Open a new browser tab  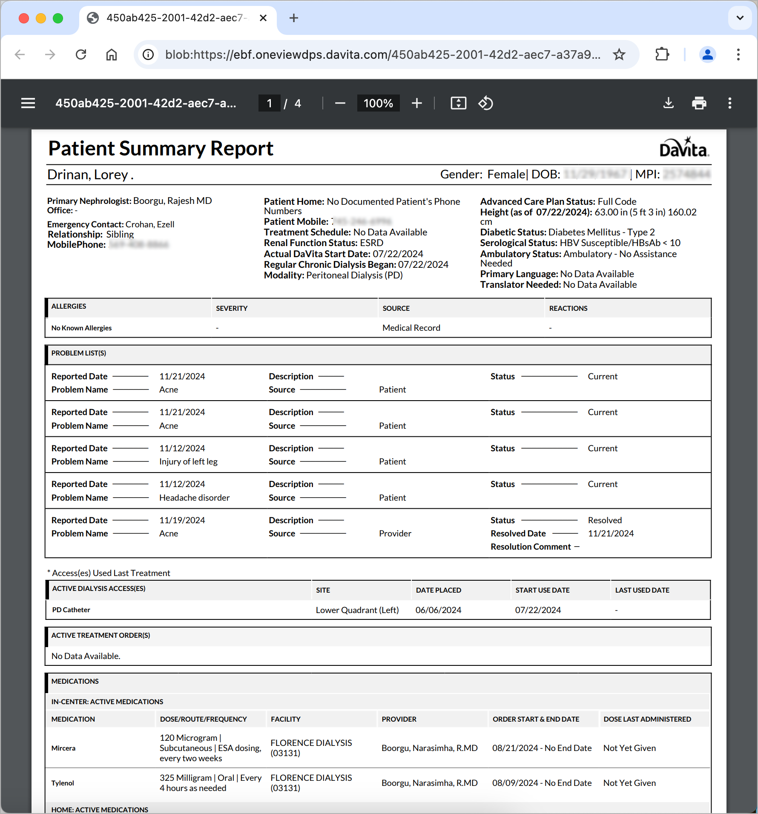click(293, 18)
